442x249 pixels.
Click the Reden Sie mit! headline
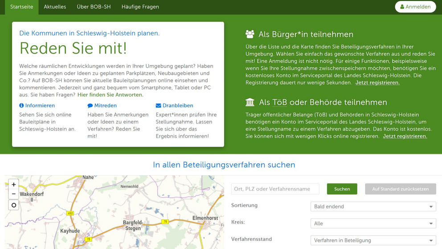pos(73,48)
